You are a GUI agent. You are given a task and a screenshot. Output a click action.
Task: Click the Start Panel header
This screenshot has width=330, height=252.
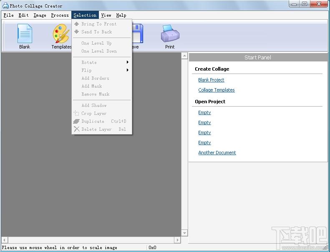[258, 57]
